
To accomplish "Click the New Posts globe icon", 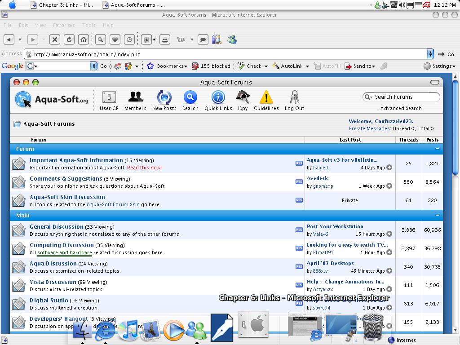I will (x=164, y=97).
